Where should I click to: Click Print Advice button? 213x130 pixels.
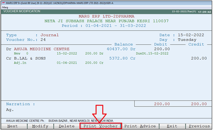[140, 126]
